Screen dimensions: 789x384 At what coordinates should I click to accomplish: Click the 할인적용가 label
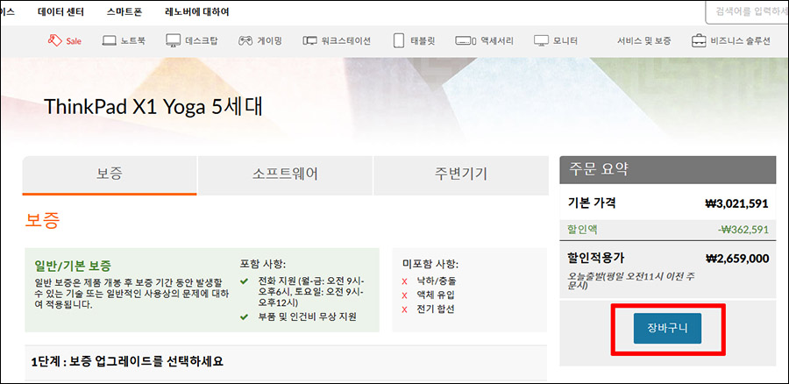596,258
